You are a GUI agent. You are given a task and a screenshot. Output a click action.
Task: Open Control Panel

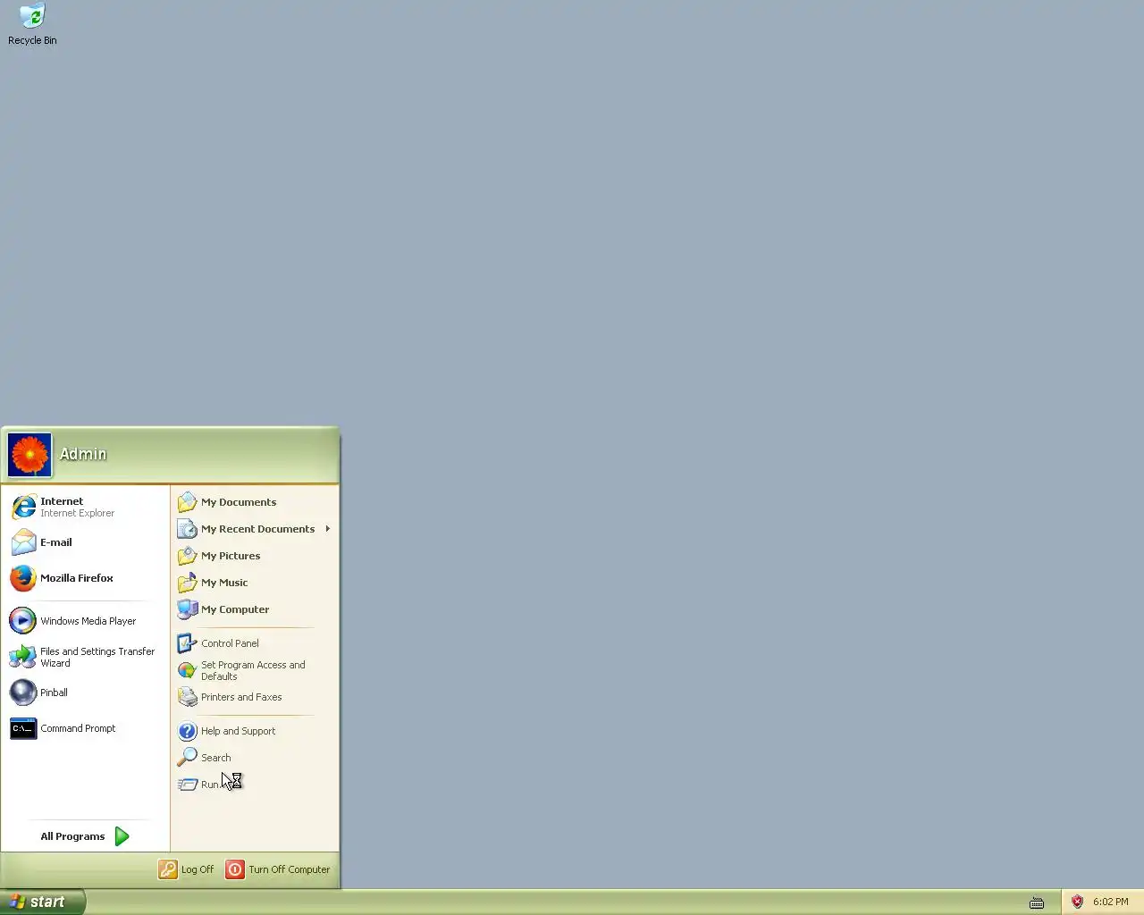(x=255, y=643)
